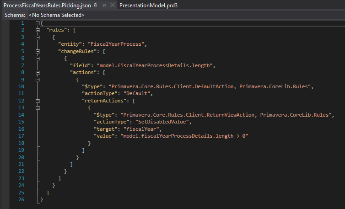
Task: Click the "SetDisabledValue" actionType value
Action: click(x=162, y=122)
